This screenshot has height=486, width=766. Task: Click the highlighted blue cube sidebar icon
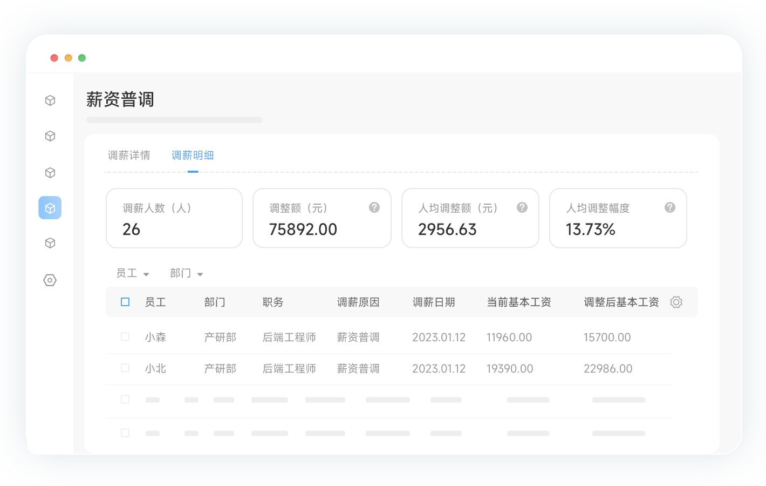pyautogui.click(x=50, y=208)
